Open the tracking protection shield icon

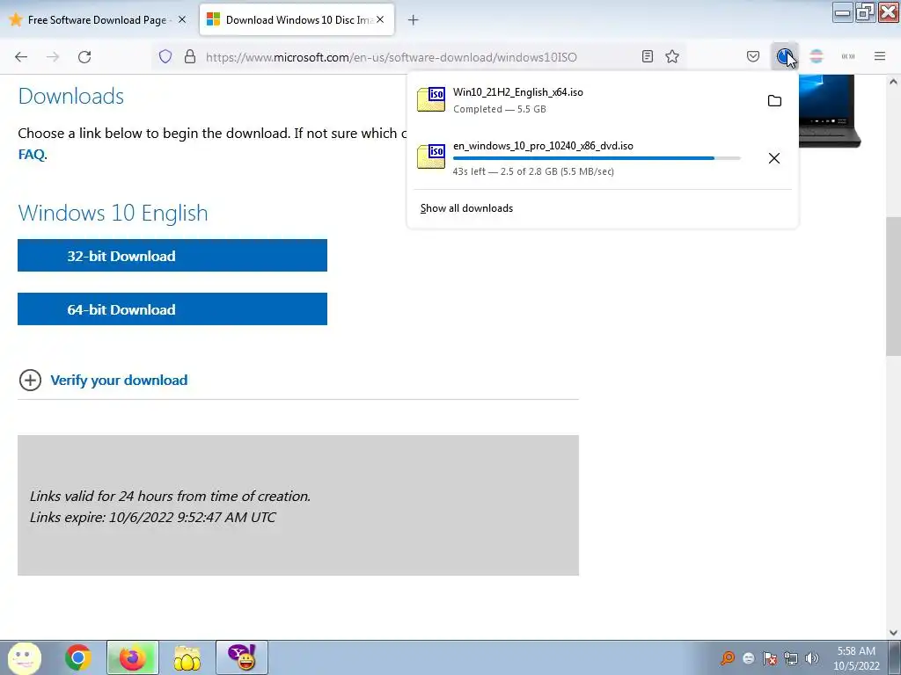(x=165, y=57)
